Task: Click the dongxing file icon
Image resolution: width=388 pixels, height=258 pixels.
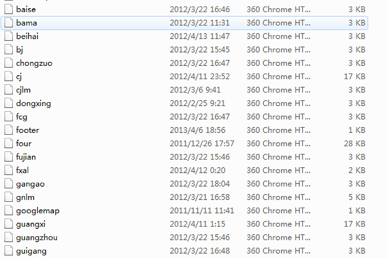Action: (9, 103)
